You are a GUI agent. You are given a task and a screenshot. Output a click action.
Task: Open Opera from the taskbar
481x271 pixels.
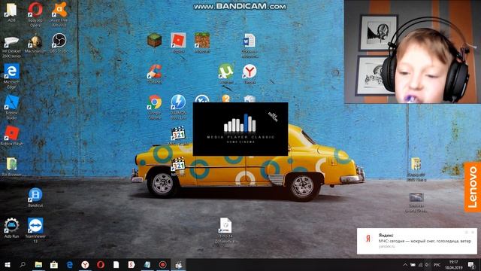pos(101,264)
